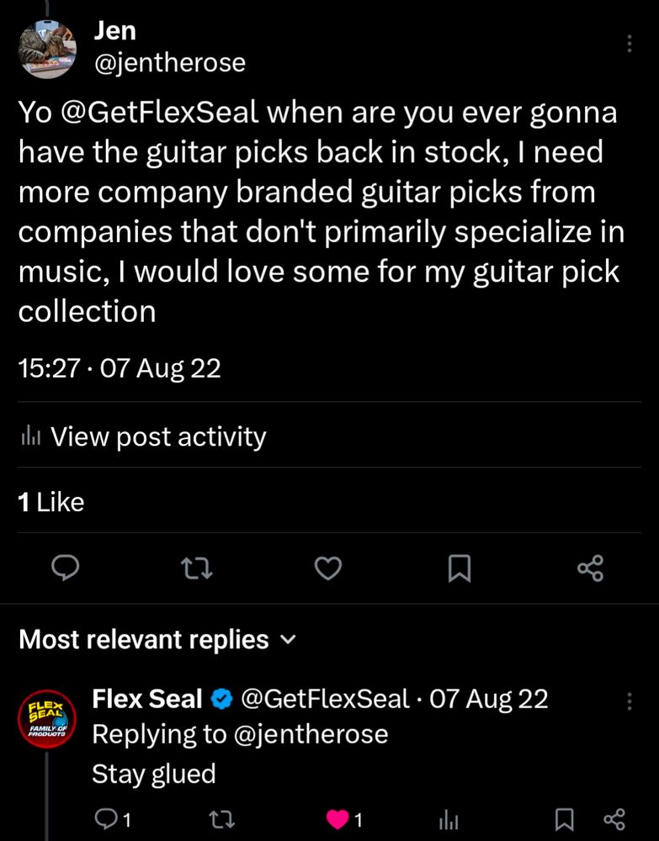Share Jen's post
The height and width of the screenshot is (841, 659).
click(x=590, y=569)
